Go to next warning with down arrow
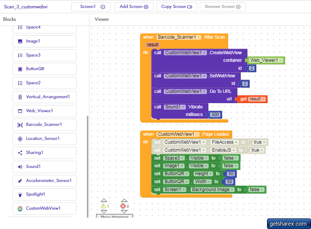This screenshot has height=229, width=311. (104, 212)
